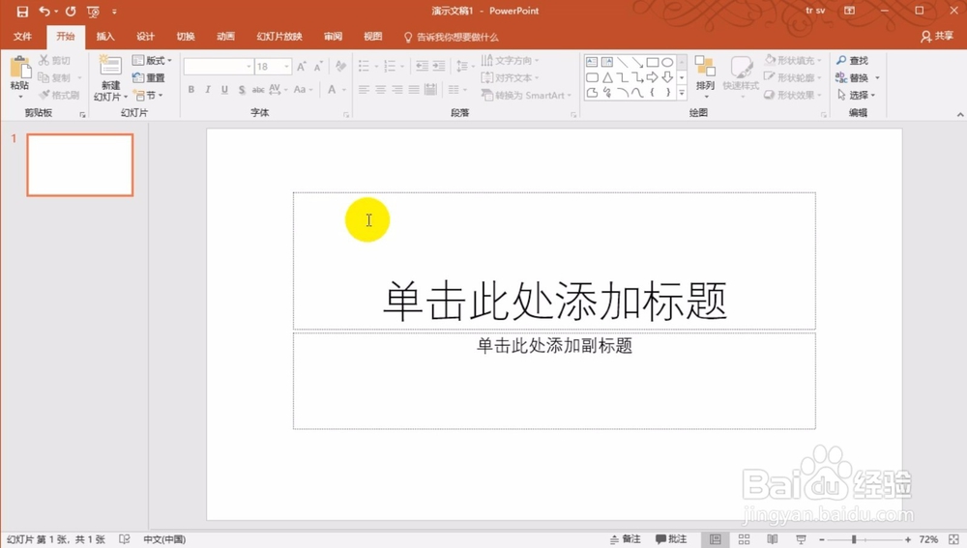This screenshot has width=967, height=548.
Task: Open the font size 18 dropdown
Action: coord(287,67)
